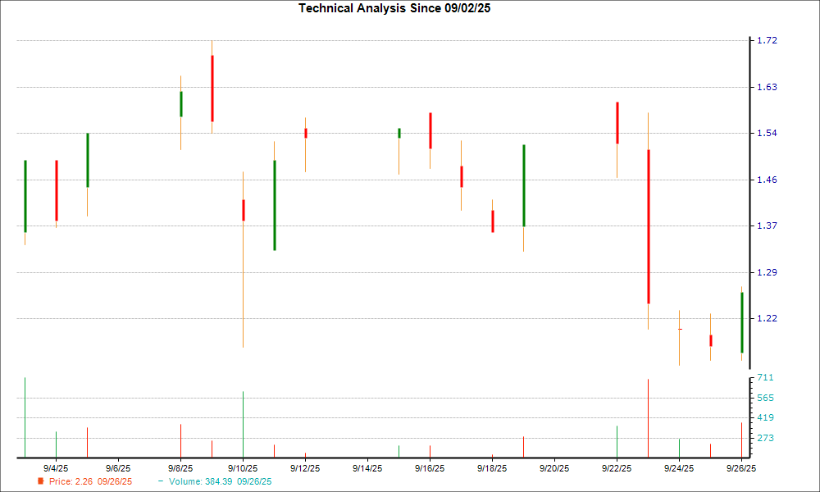820x492 pixels.
Task: Select the Volume 384.39 legend text
Action: [x=220, y=481]
